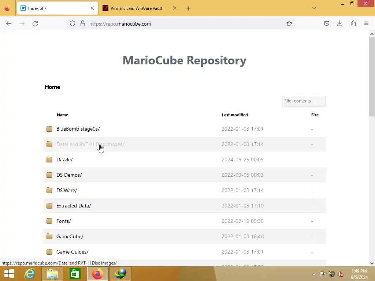Viewport: 375px width, 281px height.
Task: Click folder icon beside Extracted Data/
Action: (x=49, y=206)
